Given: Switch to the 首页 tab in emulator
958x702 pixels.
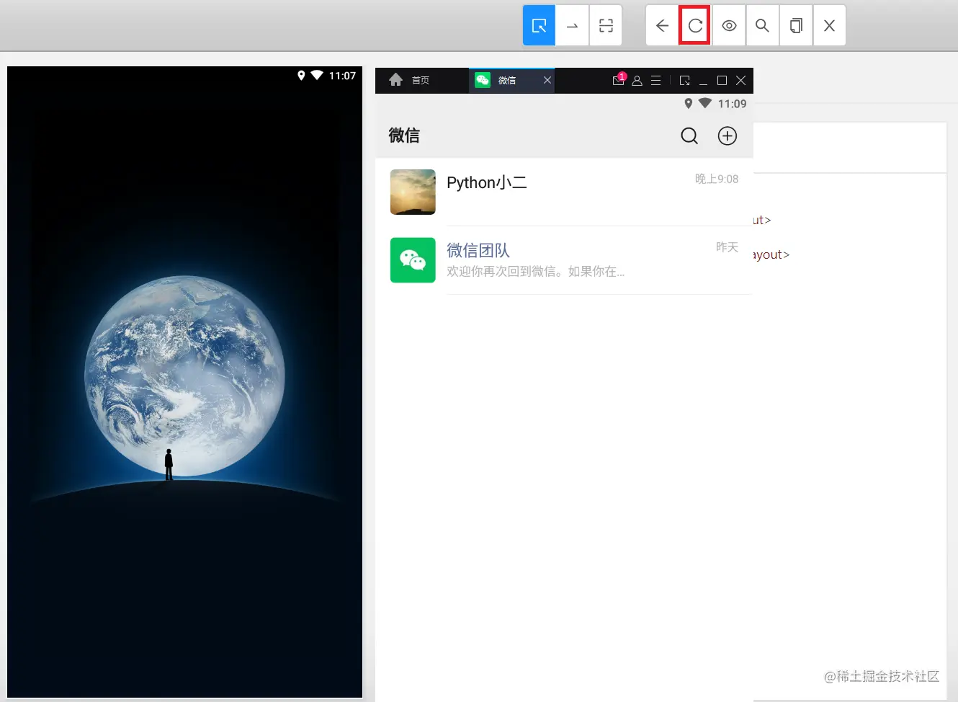Looking at the screenshot, I should point(421,80).
